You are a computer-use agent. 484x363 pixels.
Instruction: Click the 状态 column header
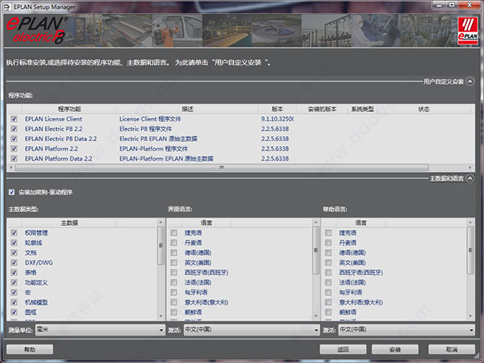[423, 109]
